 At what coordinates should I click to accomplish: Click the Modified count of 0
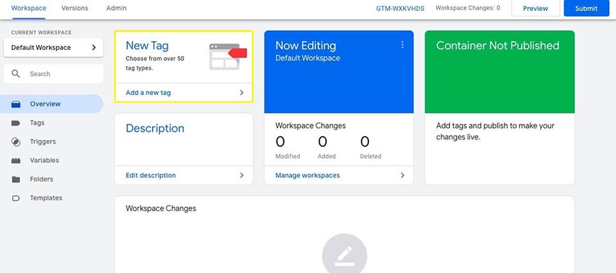click(281, 142)
